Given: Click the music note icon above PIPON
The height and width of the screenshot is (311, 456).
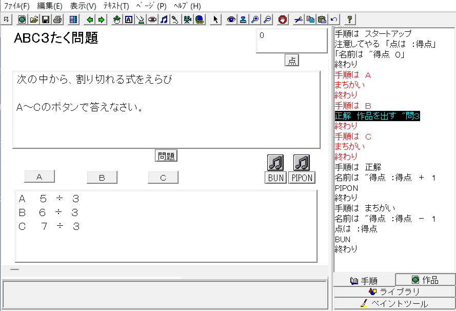Looking at the screenshot, I should click(x=302, y=163).
